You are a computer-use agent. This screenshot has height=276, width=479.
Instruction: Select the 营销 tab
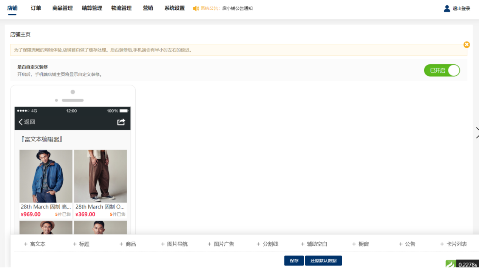point(148,8)
